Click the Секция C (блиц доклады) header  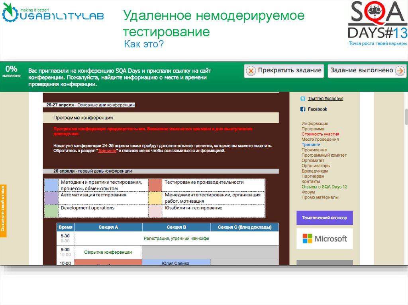click(245, 227)
